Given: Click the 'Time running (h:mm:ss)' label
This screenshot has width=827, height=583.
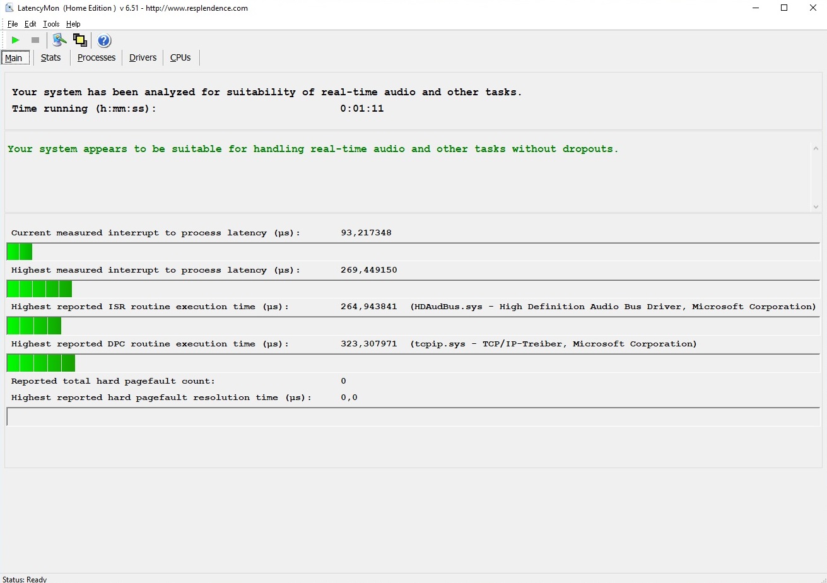Looking at the screenshot, I should point(84,109).
